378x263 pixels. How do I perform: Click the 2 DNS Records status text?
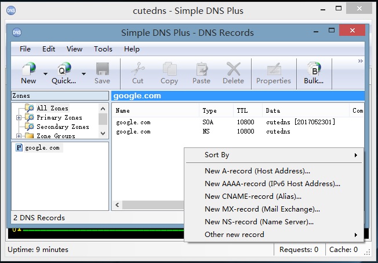pyautogui.click(x=39, y=218)
